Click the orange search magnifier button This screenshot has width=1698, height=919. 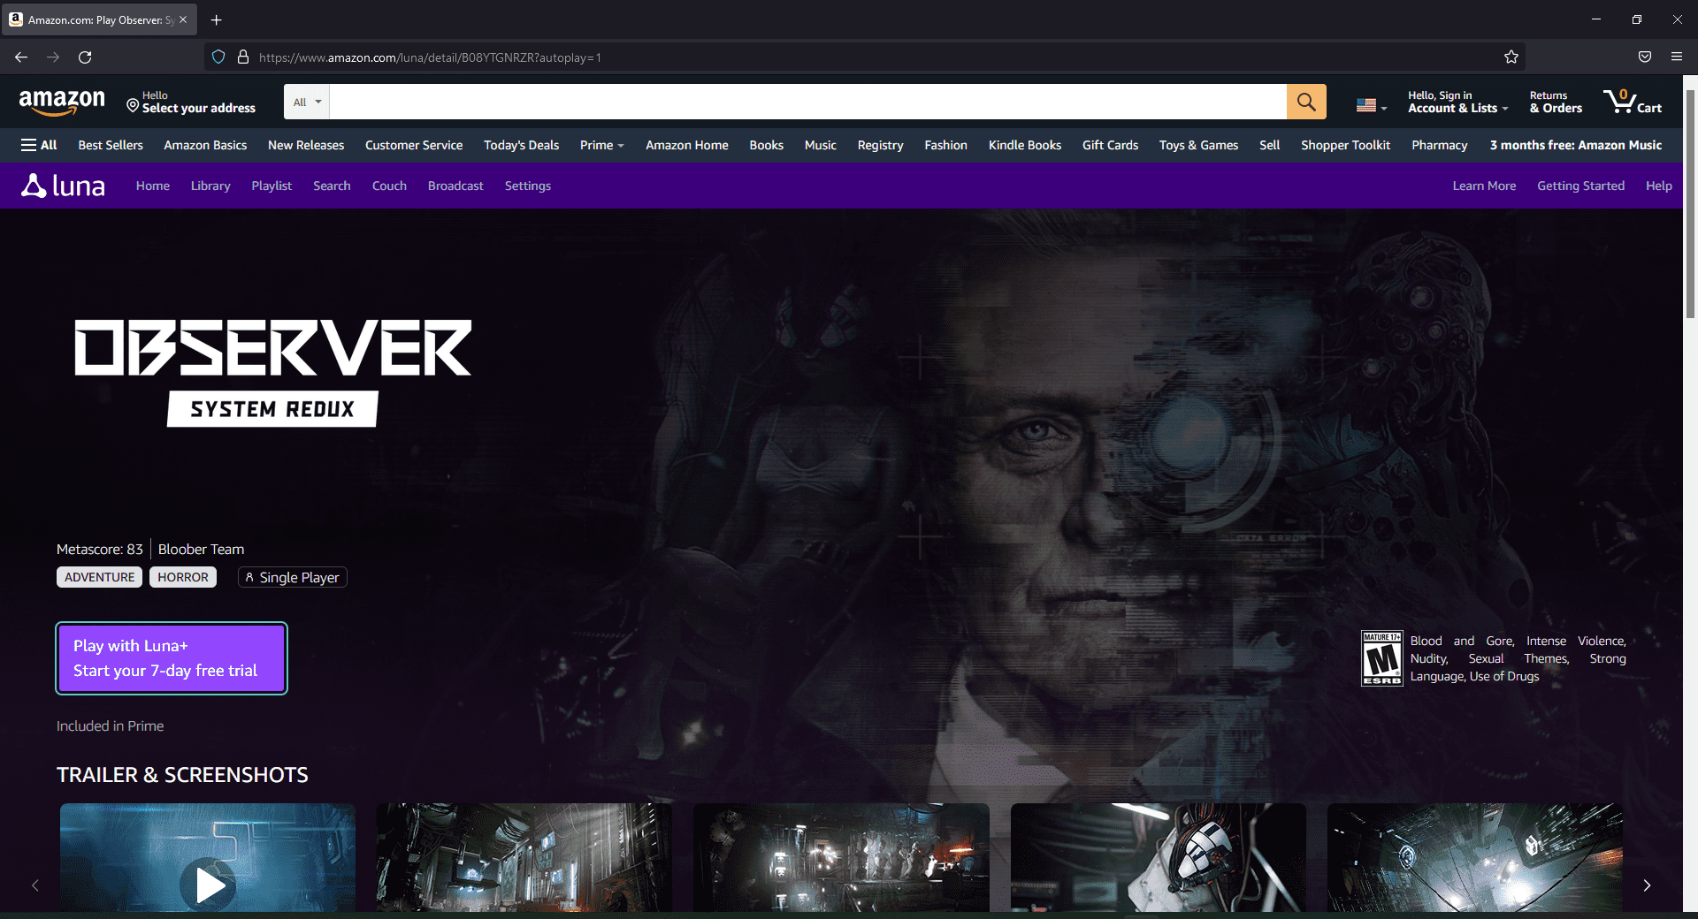tap(1306, 102)
